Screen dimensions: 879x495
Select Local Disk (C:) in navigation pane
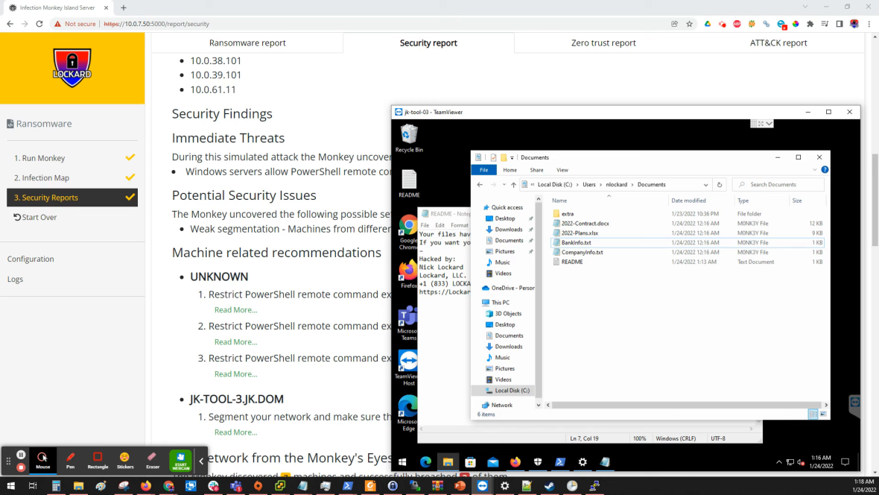pos(512,391)
